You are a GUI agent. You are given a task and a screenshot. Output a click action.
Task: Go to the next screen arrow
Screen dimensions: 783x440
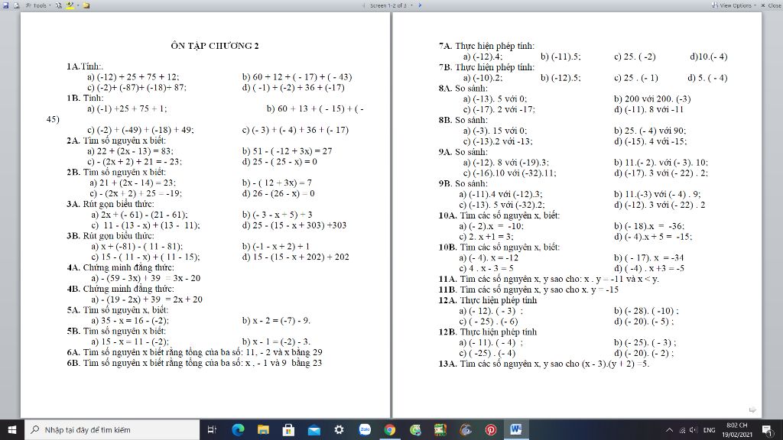pyautogui.click(x=420, y=5)
